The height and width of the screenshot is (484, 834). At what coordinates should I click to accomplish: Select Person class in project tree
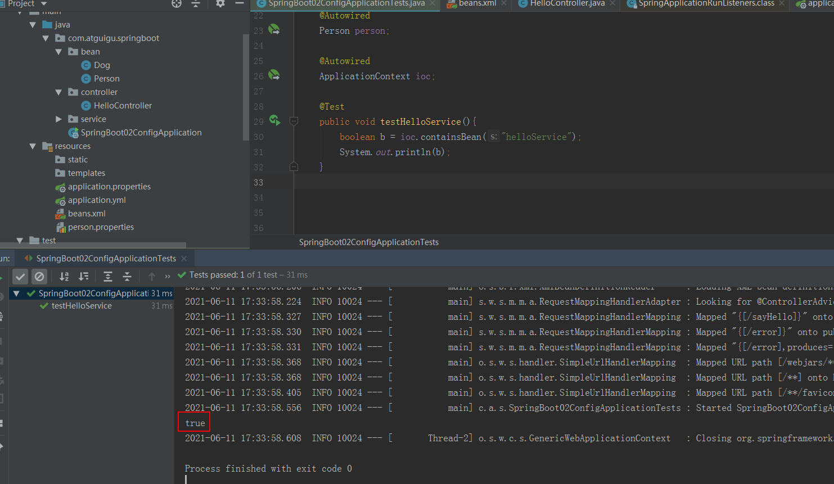click(107, 79)
